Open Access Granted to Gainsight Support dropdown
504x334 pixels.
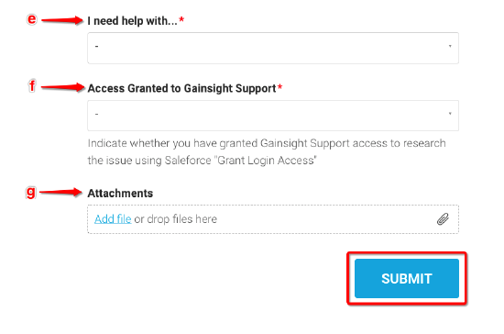273,116
